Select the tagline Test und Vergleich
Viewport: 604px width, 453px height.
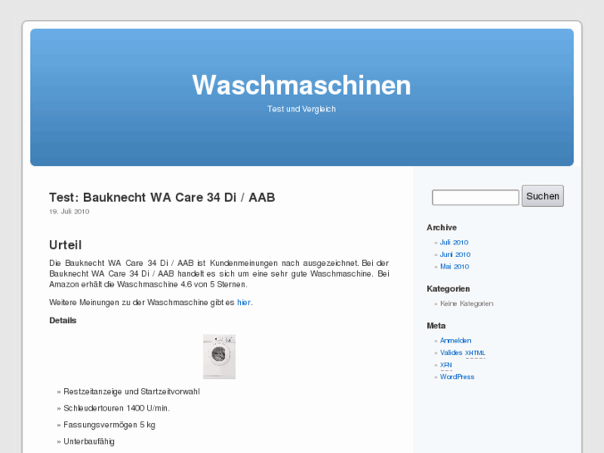coord(302,109)
